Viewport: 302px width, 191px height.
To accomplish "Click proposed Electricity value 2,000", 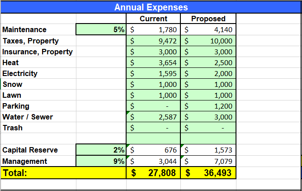I will pos(208,73).
